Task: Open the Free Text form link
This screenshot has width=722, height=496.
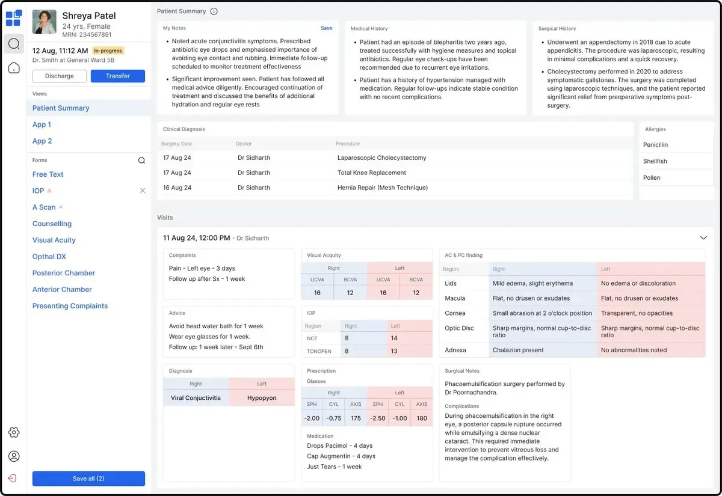Action: (48, 174)
